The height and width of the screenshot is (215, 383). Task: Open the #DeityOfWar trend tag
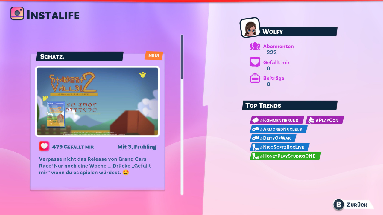pos(273,138)
